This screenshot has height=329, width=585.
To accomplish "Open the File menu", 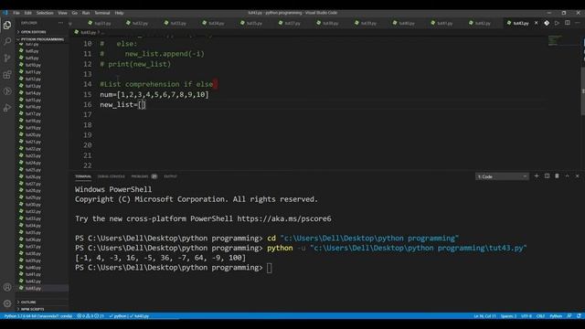I will tap(16, 13).
